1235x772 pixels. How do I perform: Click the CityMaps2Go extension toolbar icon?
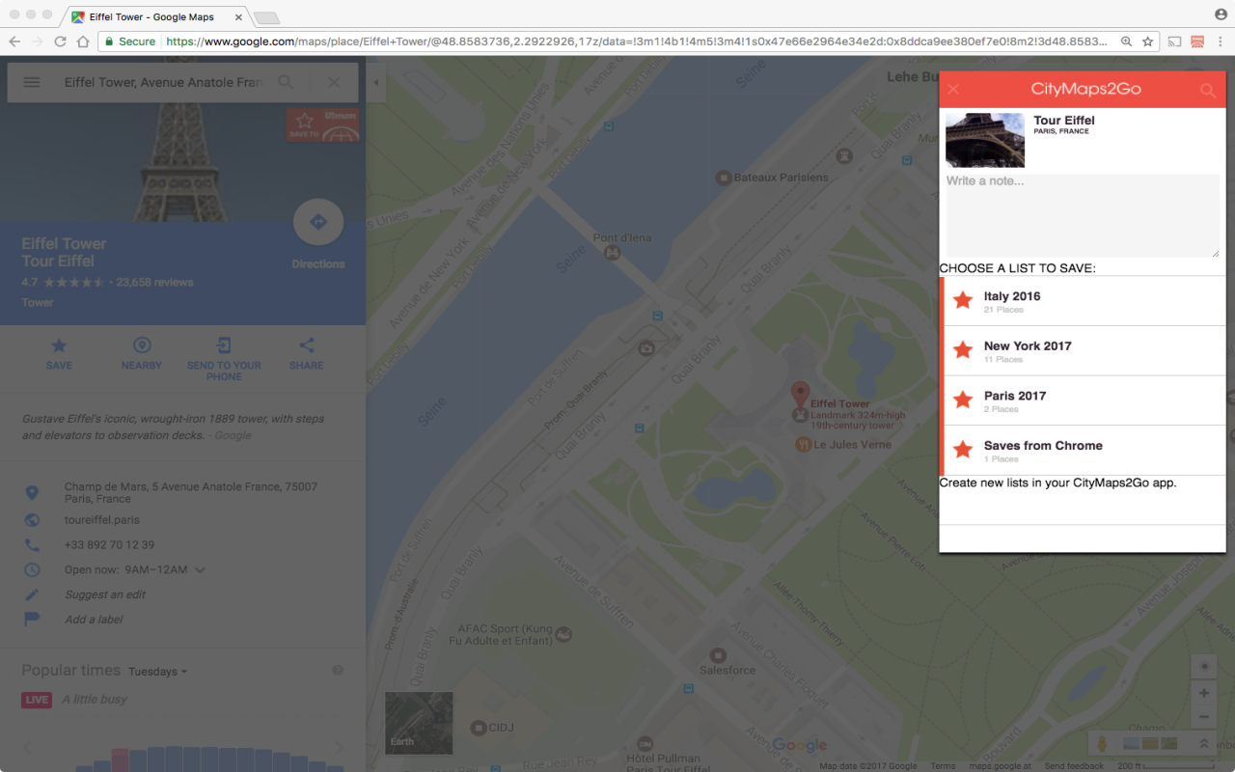tap(1197, 41)
